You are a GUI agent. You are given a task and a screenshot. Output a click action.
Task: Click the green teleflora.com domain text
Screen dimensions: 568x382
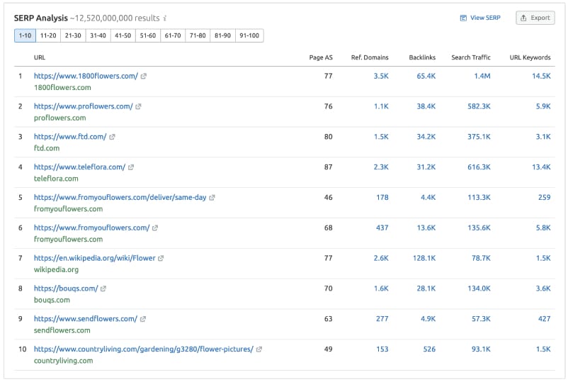pyautogui.click(x=56, y=179)
